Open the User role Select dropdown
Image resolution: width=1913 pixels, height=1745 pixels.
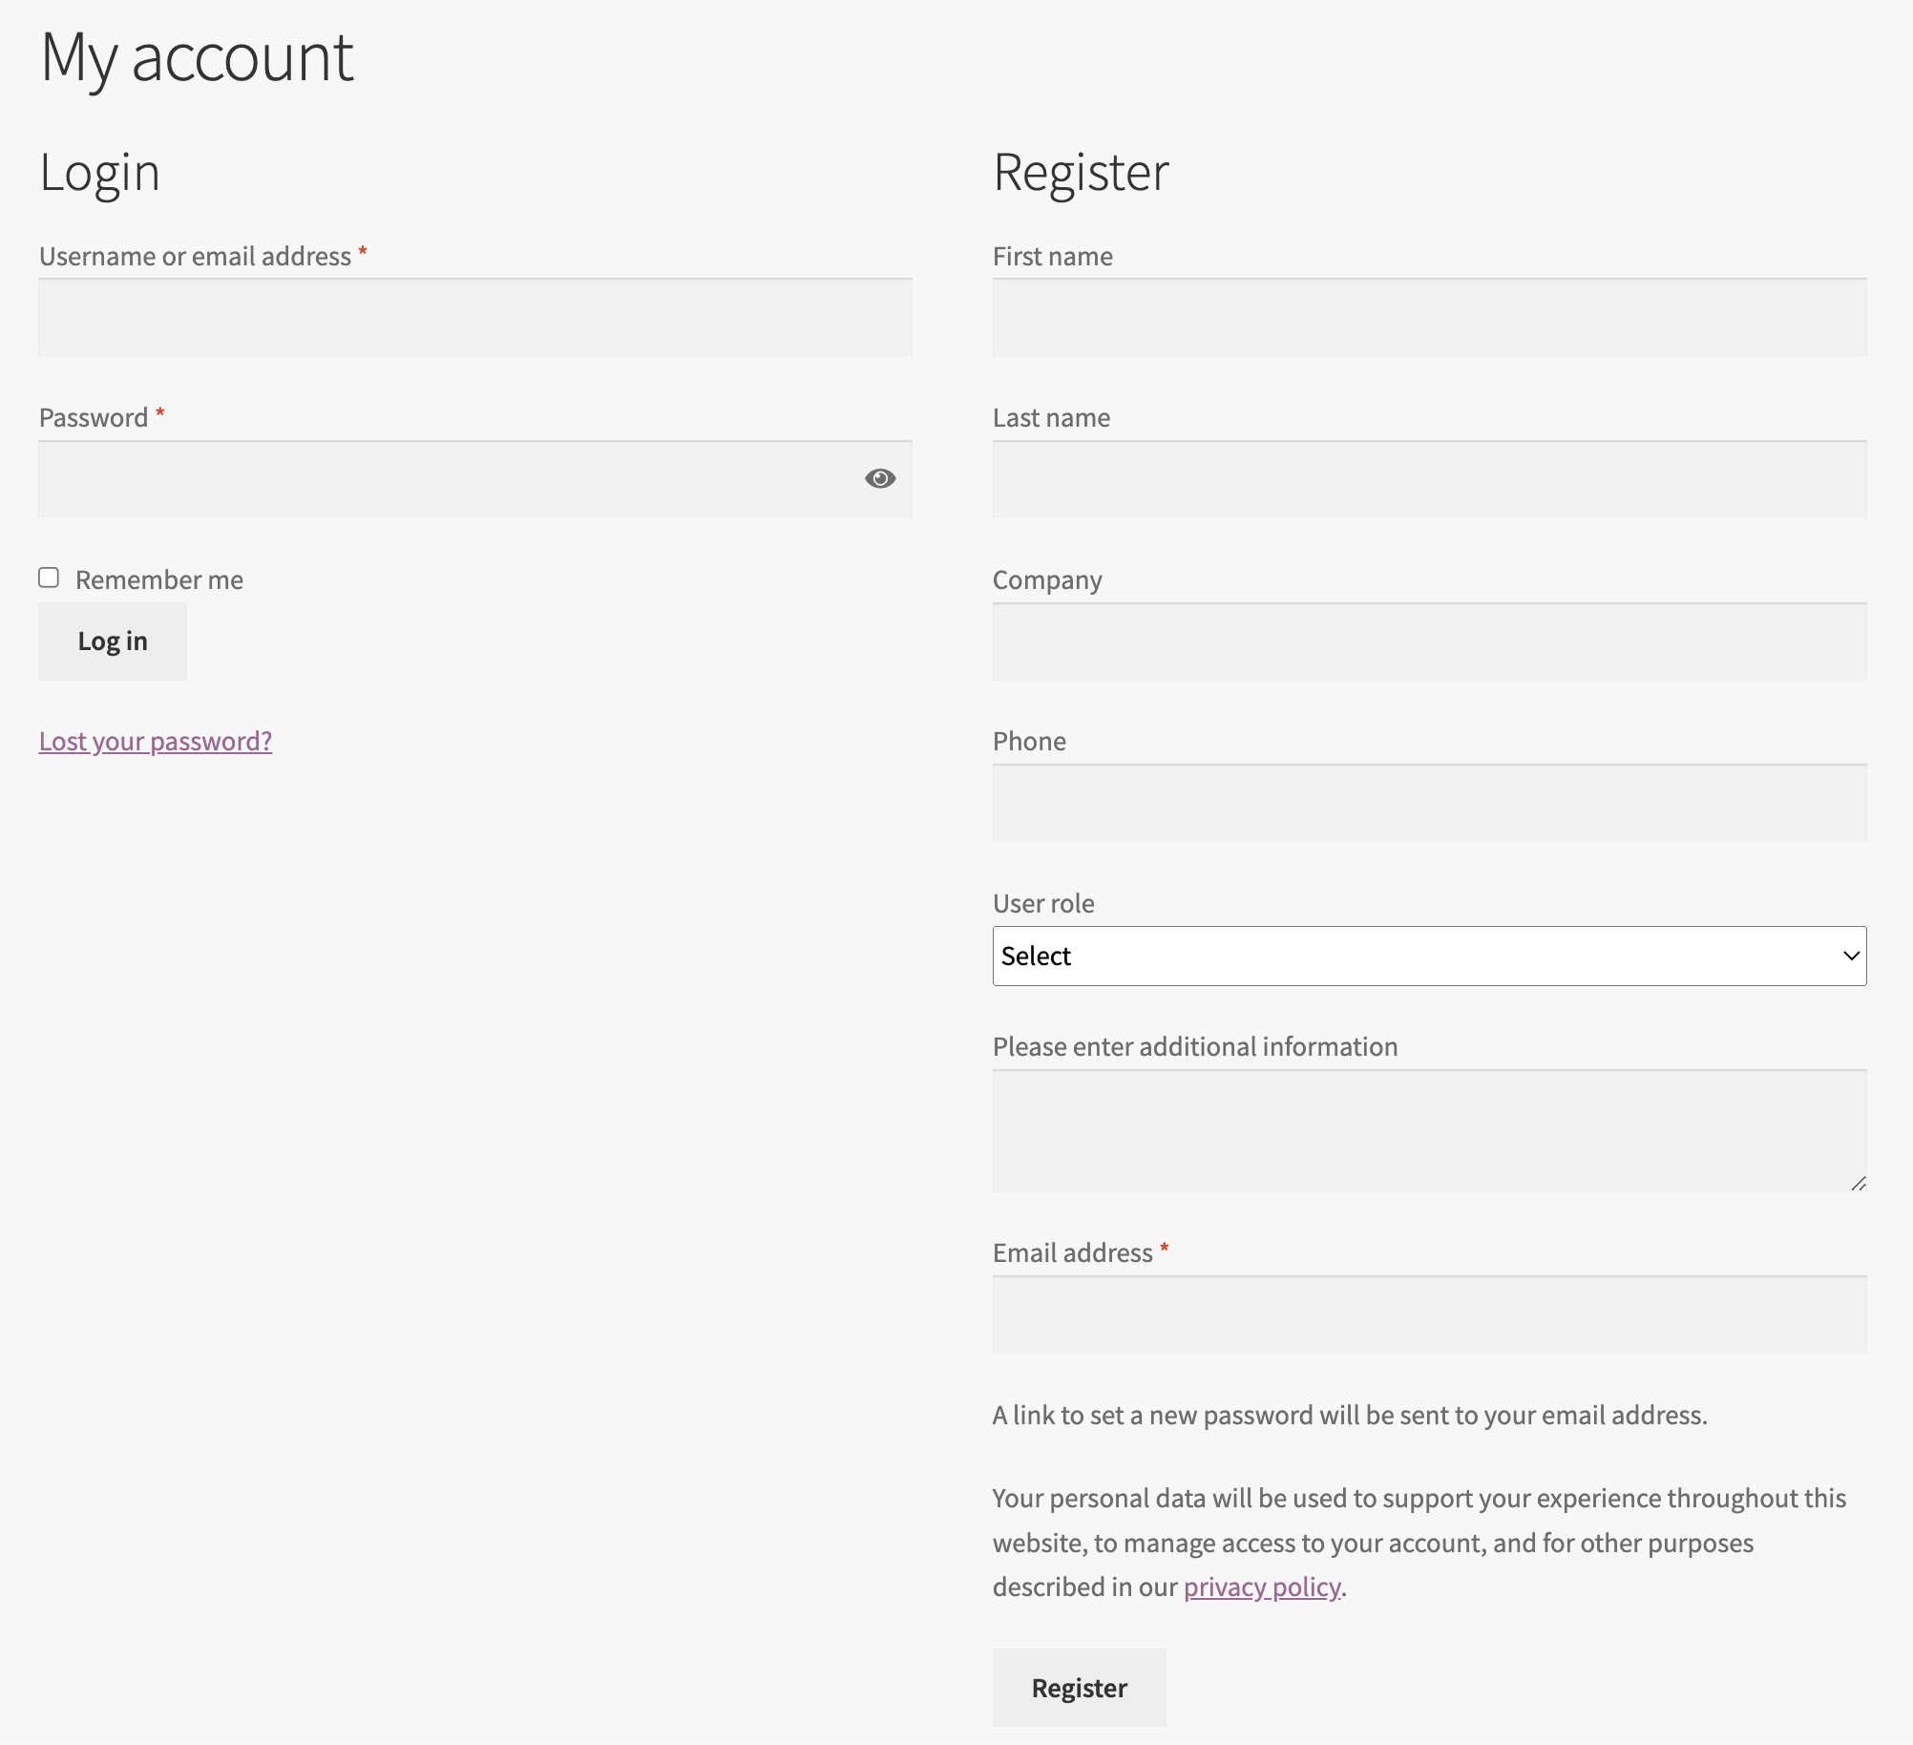click(1429, 956)
